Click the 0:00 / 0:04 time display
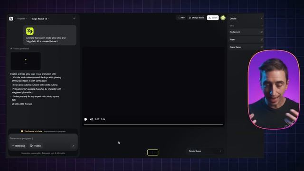The image size is (304, 171). click(x=100, y=119)
